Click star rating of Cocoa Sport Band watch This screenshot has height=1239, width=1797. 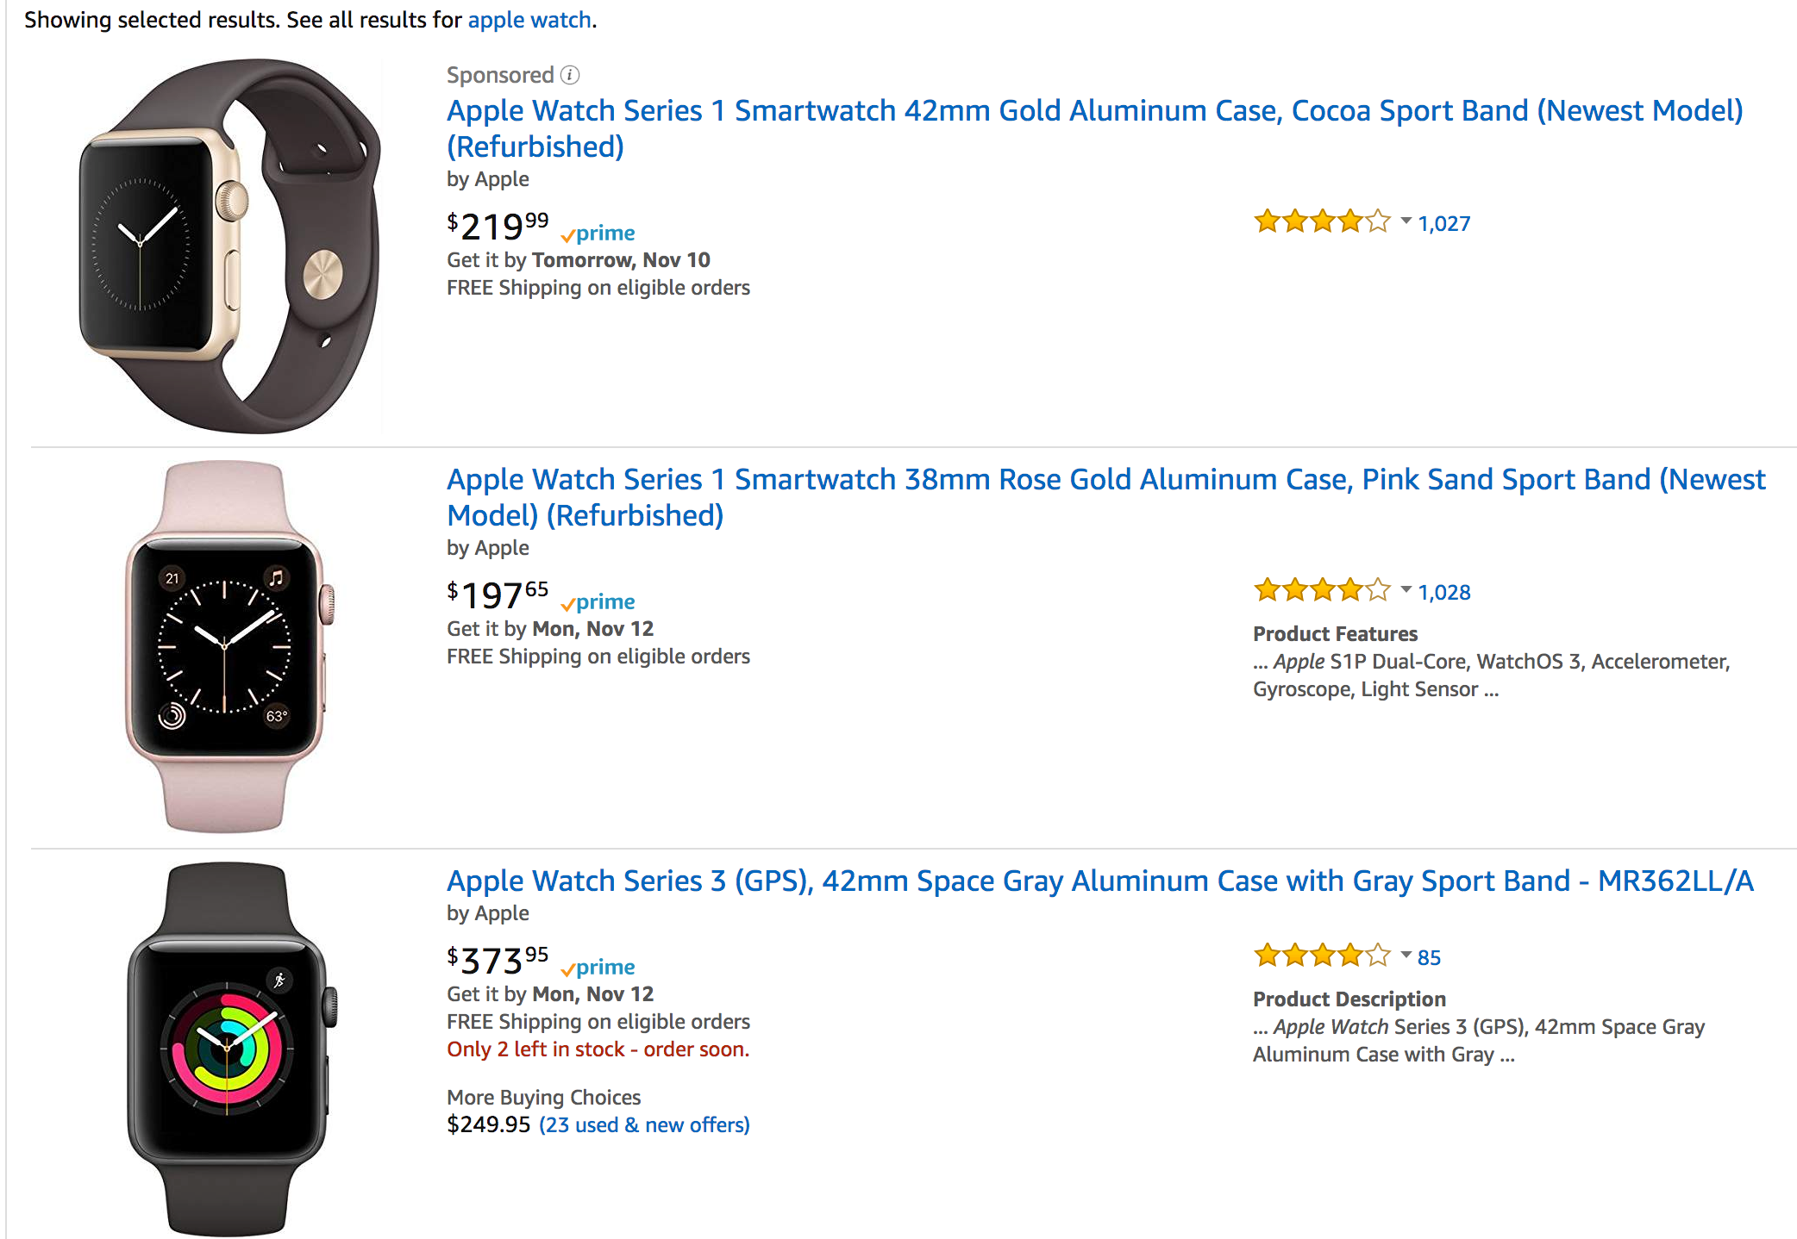1322,221
